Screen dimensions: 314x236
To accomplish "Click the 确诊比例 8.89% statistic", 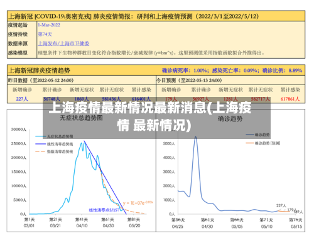I will click(282, 71).
